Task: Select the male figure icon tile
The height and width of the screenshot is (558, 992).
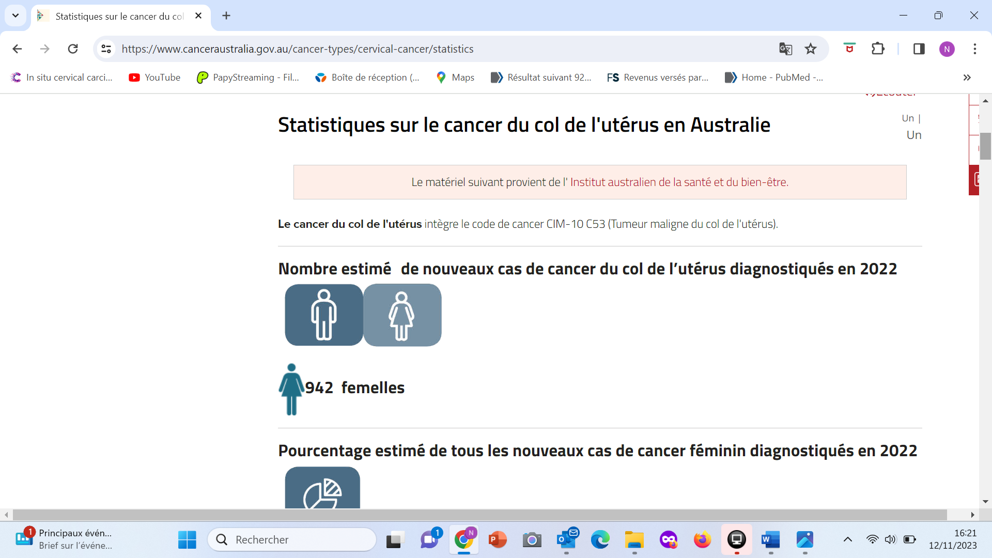Action: (324, 315)
